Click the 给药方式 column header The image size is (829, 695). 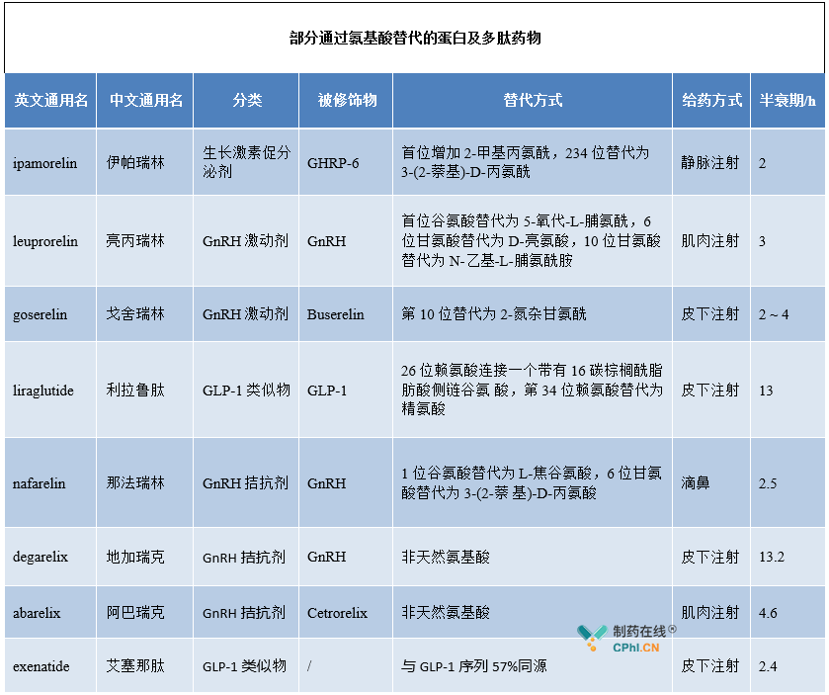click(711, 100)
